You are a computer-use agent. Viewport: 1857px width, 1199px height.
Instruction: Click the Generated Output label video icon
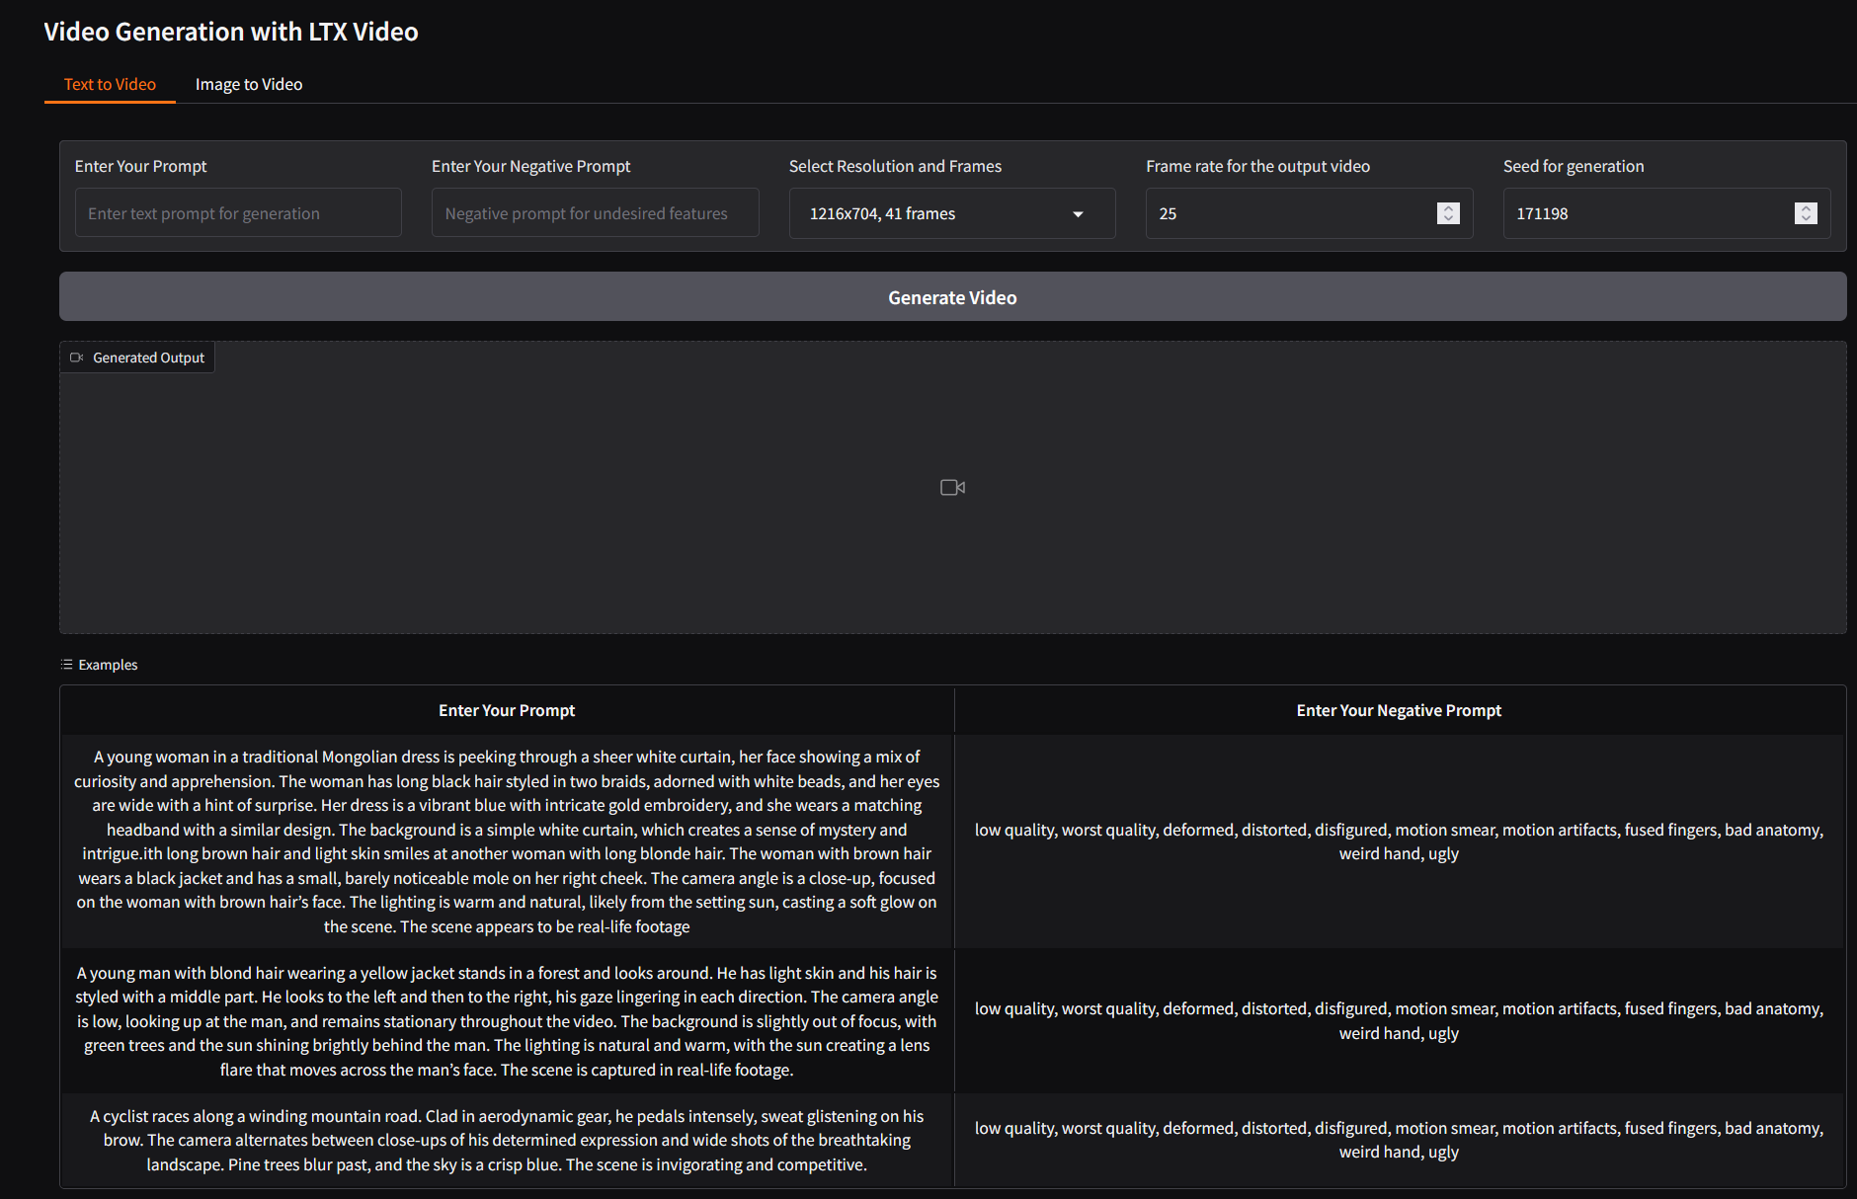[77, 358]
